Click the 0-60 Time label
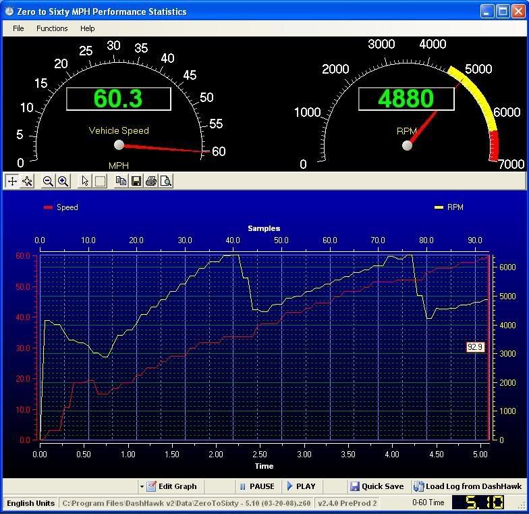Screen dimensions: 529x514 pos(428,503)
